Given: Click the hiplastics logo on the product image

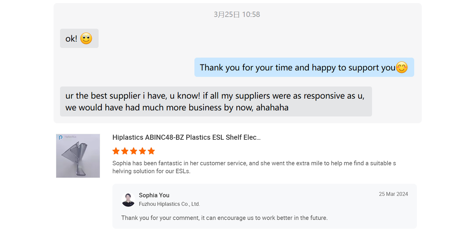Looking at the screenshot, I should pos(67,137).
